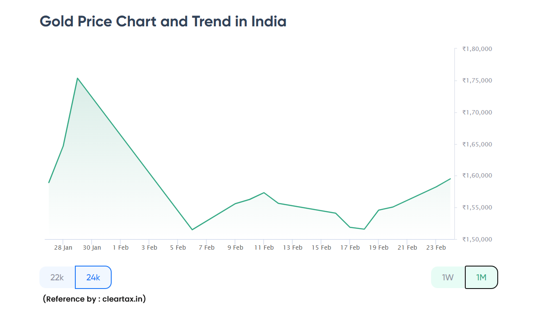Screen dimensions: 554x311
Task: Click the peak price point near 30 Jan
Action: (77, 78)
